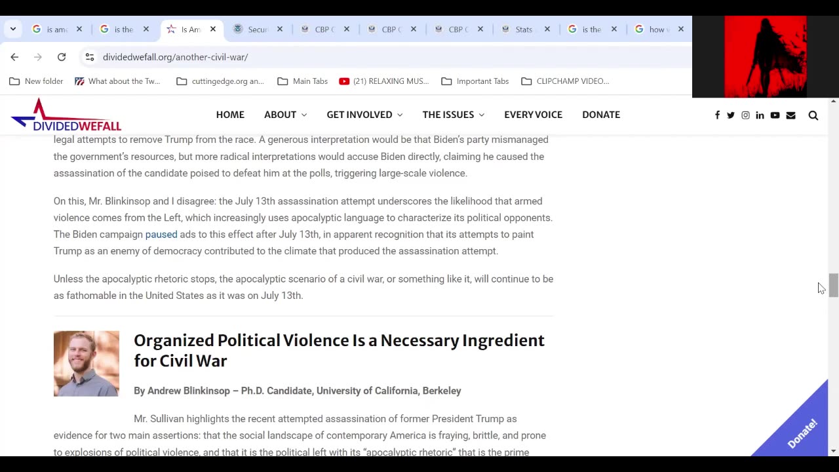The height and width of the screenshot is (472, 839).
Task: Open the site's Twitter icon
Action: [731, 115]
